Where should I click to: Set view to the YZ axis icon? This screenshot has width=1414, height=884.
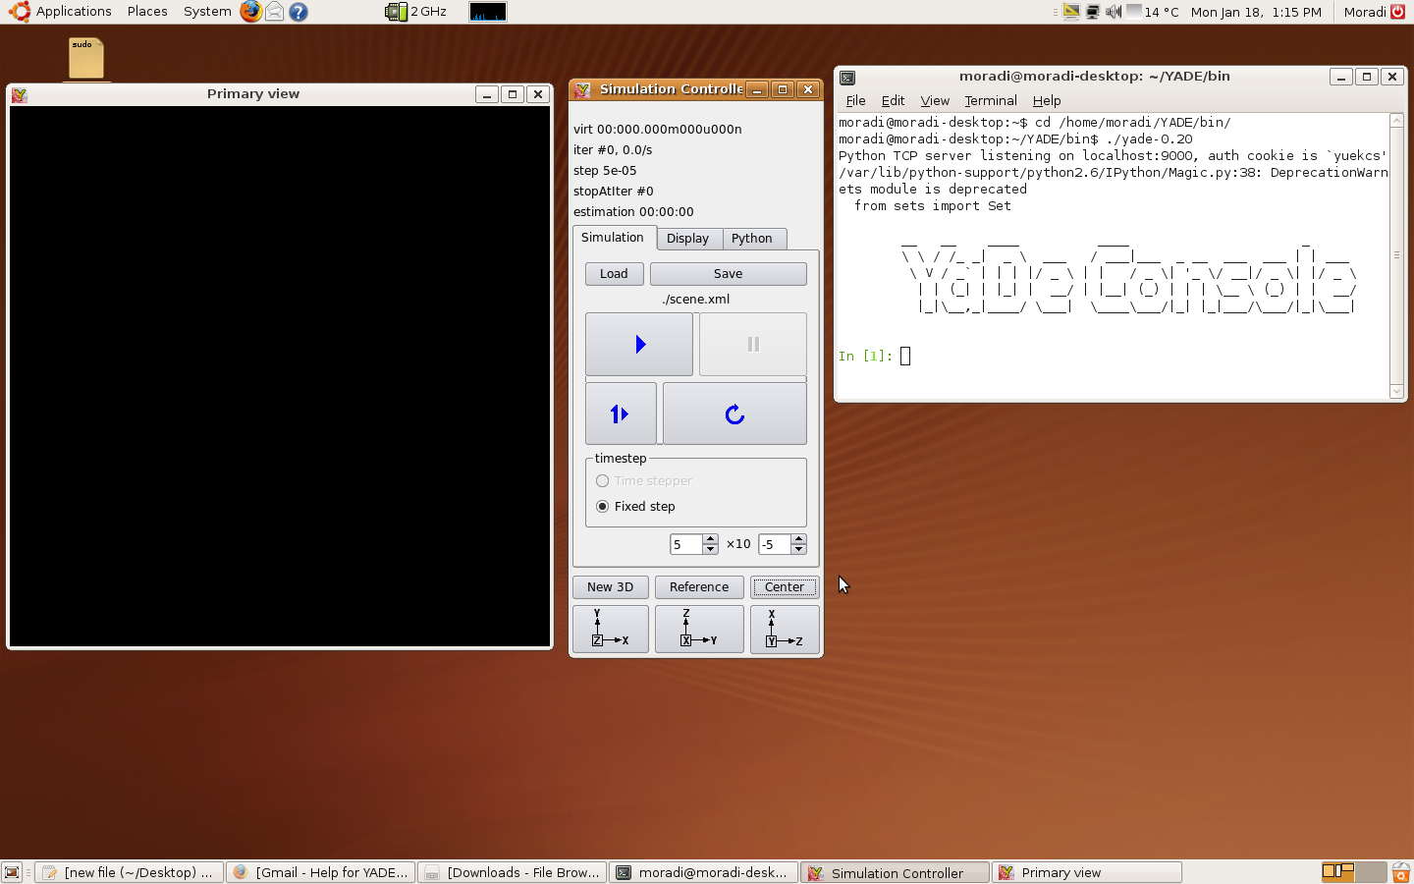[x=698, y=629]
